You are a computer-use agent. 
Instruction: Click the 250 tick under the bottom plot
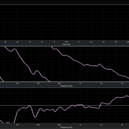[x=38, y=125]
